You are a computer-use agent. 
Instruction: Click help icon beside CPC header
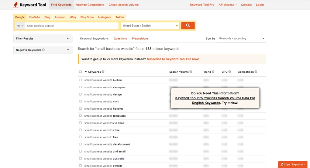pos(230,72)
